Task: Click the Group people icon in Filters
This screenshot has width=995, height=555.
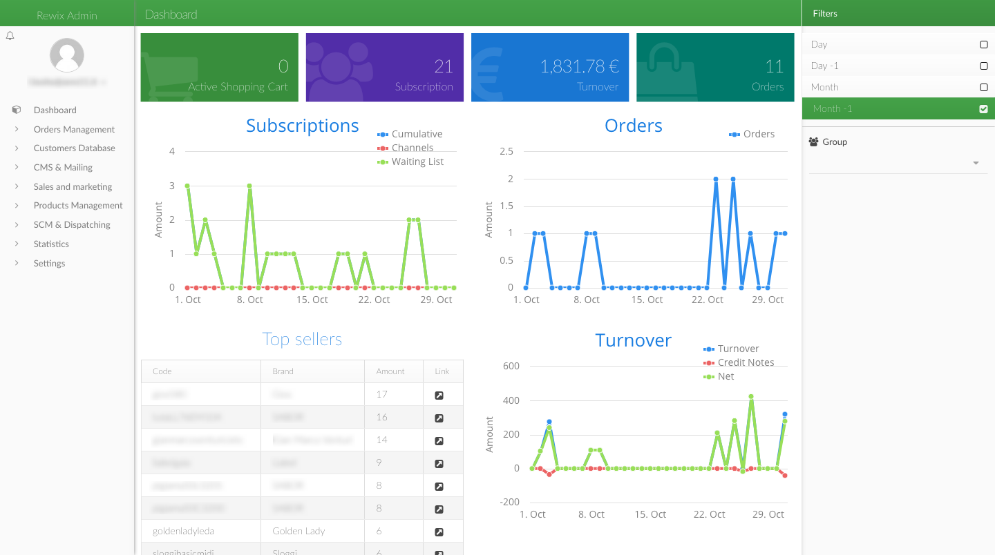Action: [813, 142]
